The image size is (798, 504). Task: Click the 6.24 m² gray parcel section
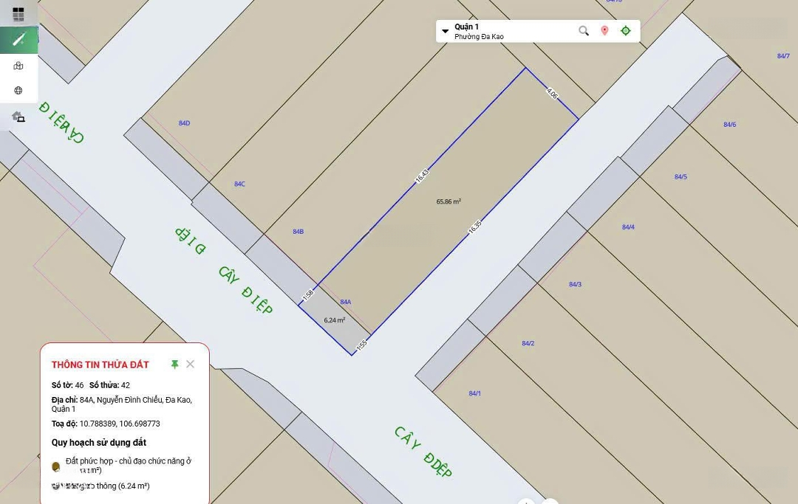click(335, 320)
